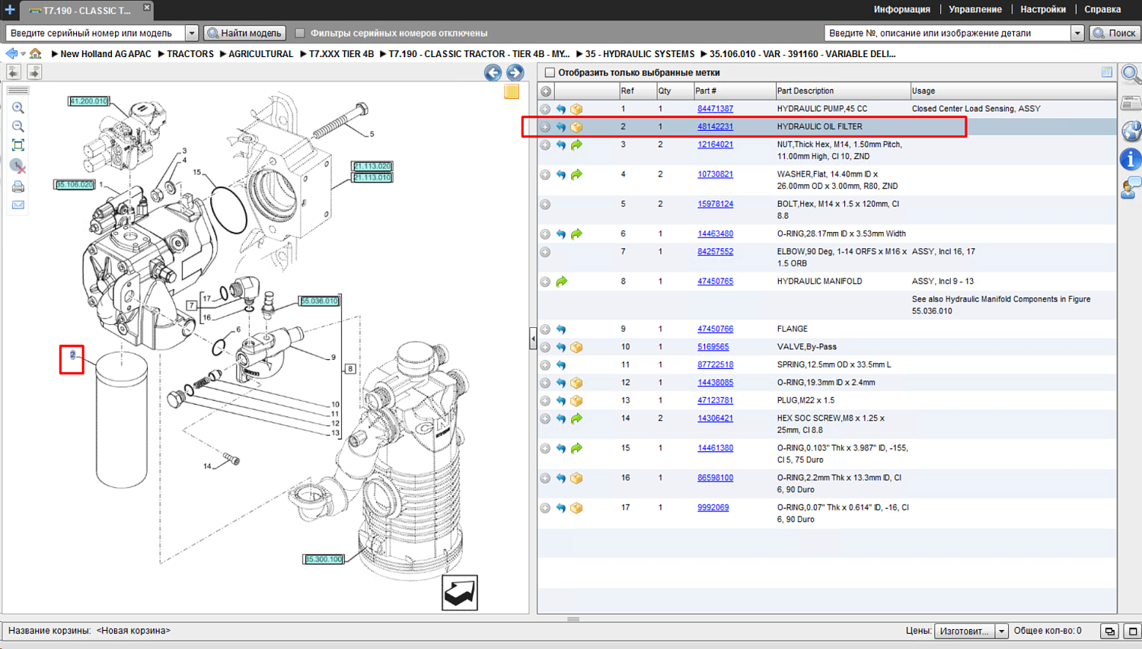This screenshot has width=1142, height=649.
Task: Click the copy-window icon in status bar
Action: click(x=1110, y=631)
